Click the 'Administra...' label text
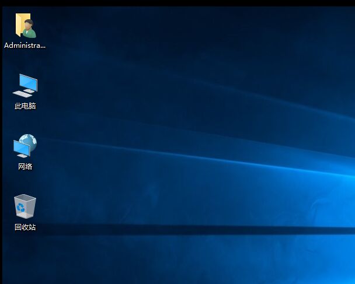355x284 pixels. tap(25, 45)
